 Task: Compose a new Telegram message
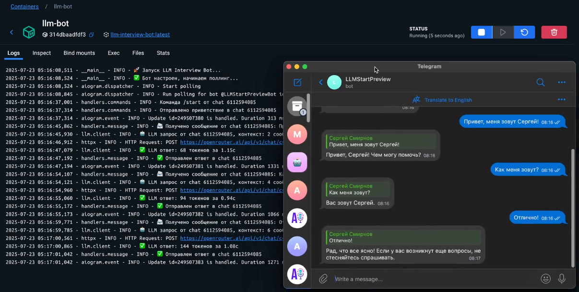[x=297, y=82]
